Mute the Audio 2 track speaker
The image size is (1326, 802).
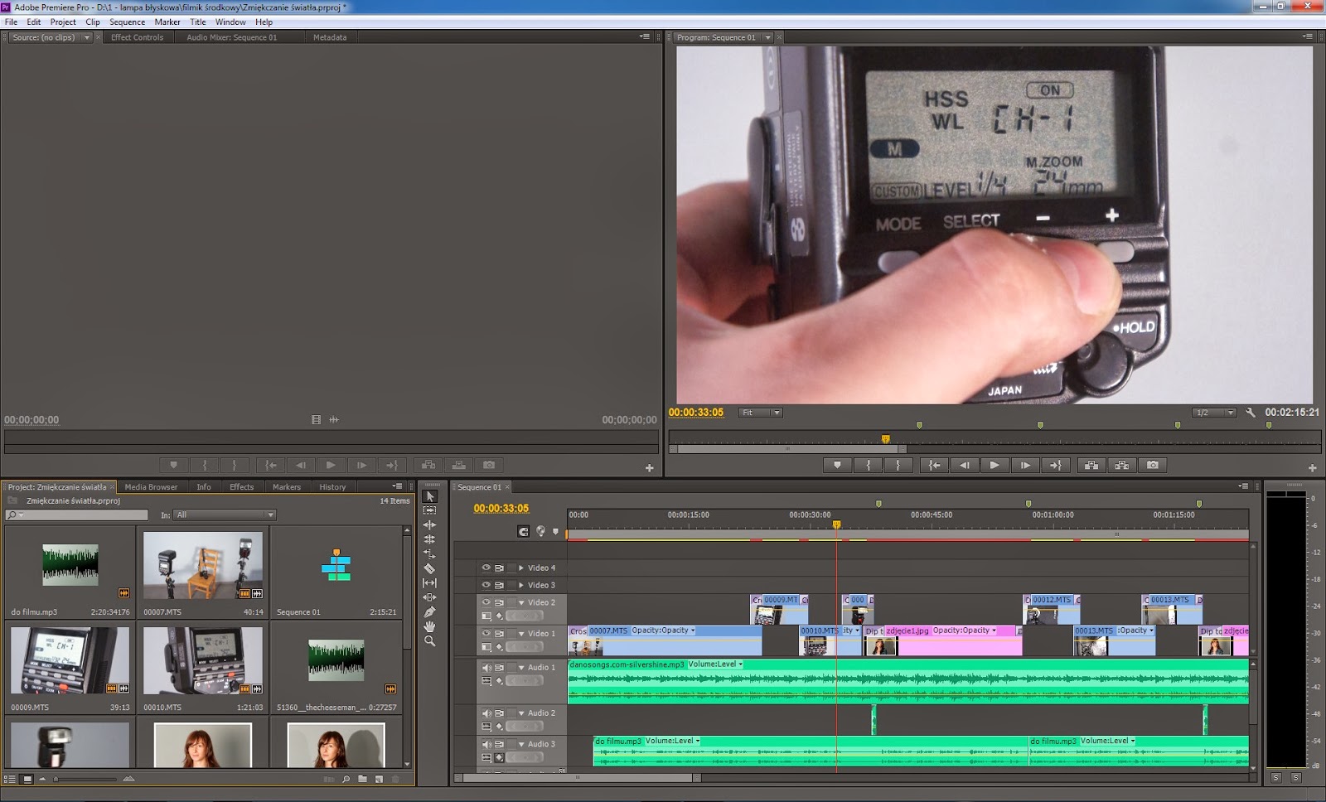tap(486, 713)
